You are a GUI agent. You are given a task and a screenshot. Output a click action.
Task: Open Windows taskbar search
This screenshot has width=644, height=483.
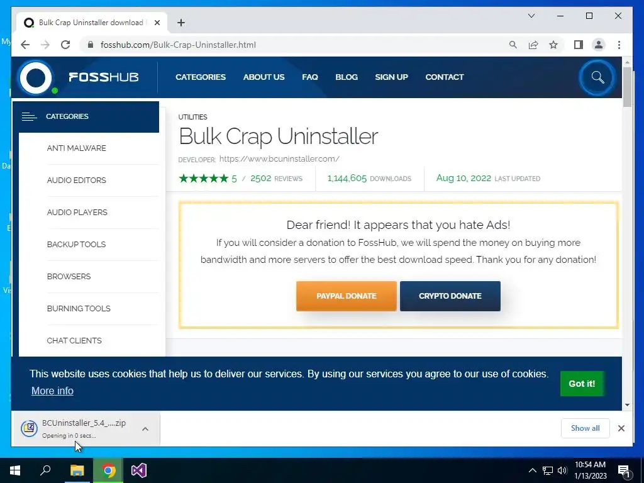coord(45,470)
